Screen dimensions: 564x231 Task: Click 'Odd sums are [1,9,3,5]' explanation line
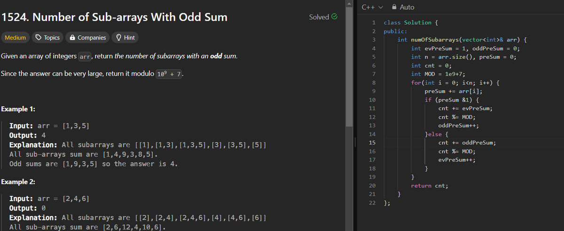point(93,164)
